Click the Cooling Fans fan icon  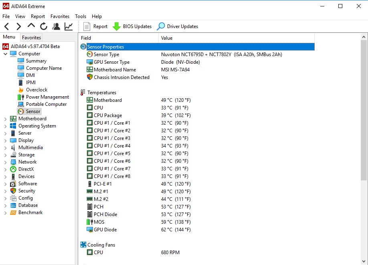coord(83,245)
